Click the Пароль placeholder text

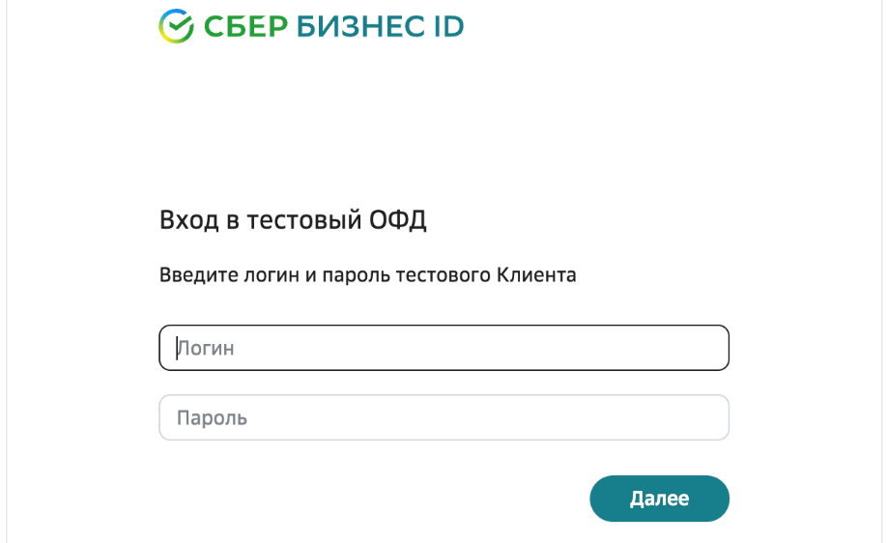point(212,418)
